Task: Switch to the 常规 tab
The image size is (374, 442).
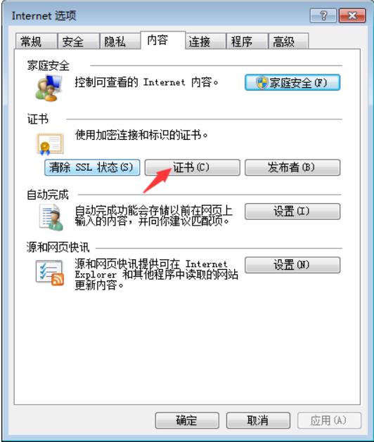Action: click(x=36, y=41)
